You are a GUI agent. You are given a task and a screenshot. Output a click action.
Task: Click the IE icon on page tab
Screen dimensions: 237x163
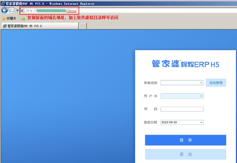5,26
